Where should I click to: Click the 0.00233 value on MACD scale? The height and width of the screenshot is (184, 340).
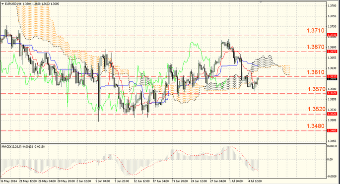click(332, 146)
